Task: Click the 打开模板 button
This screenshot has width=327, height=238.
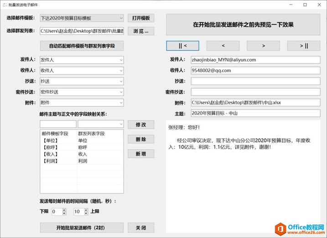Action: click(x=141, y=18)
